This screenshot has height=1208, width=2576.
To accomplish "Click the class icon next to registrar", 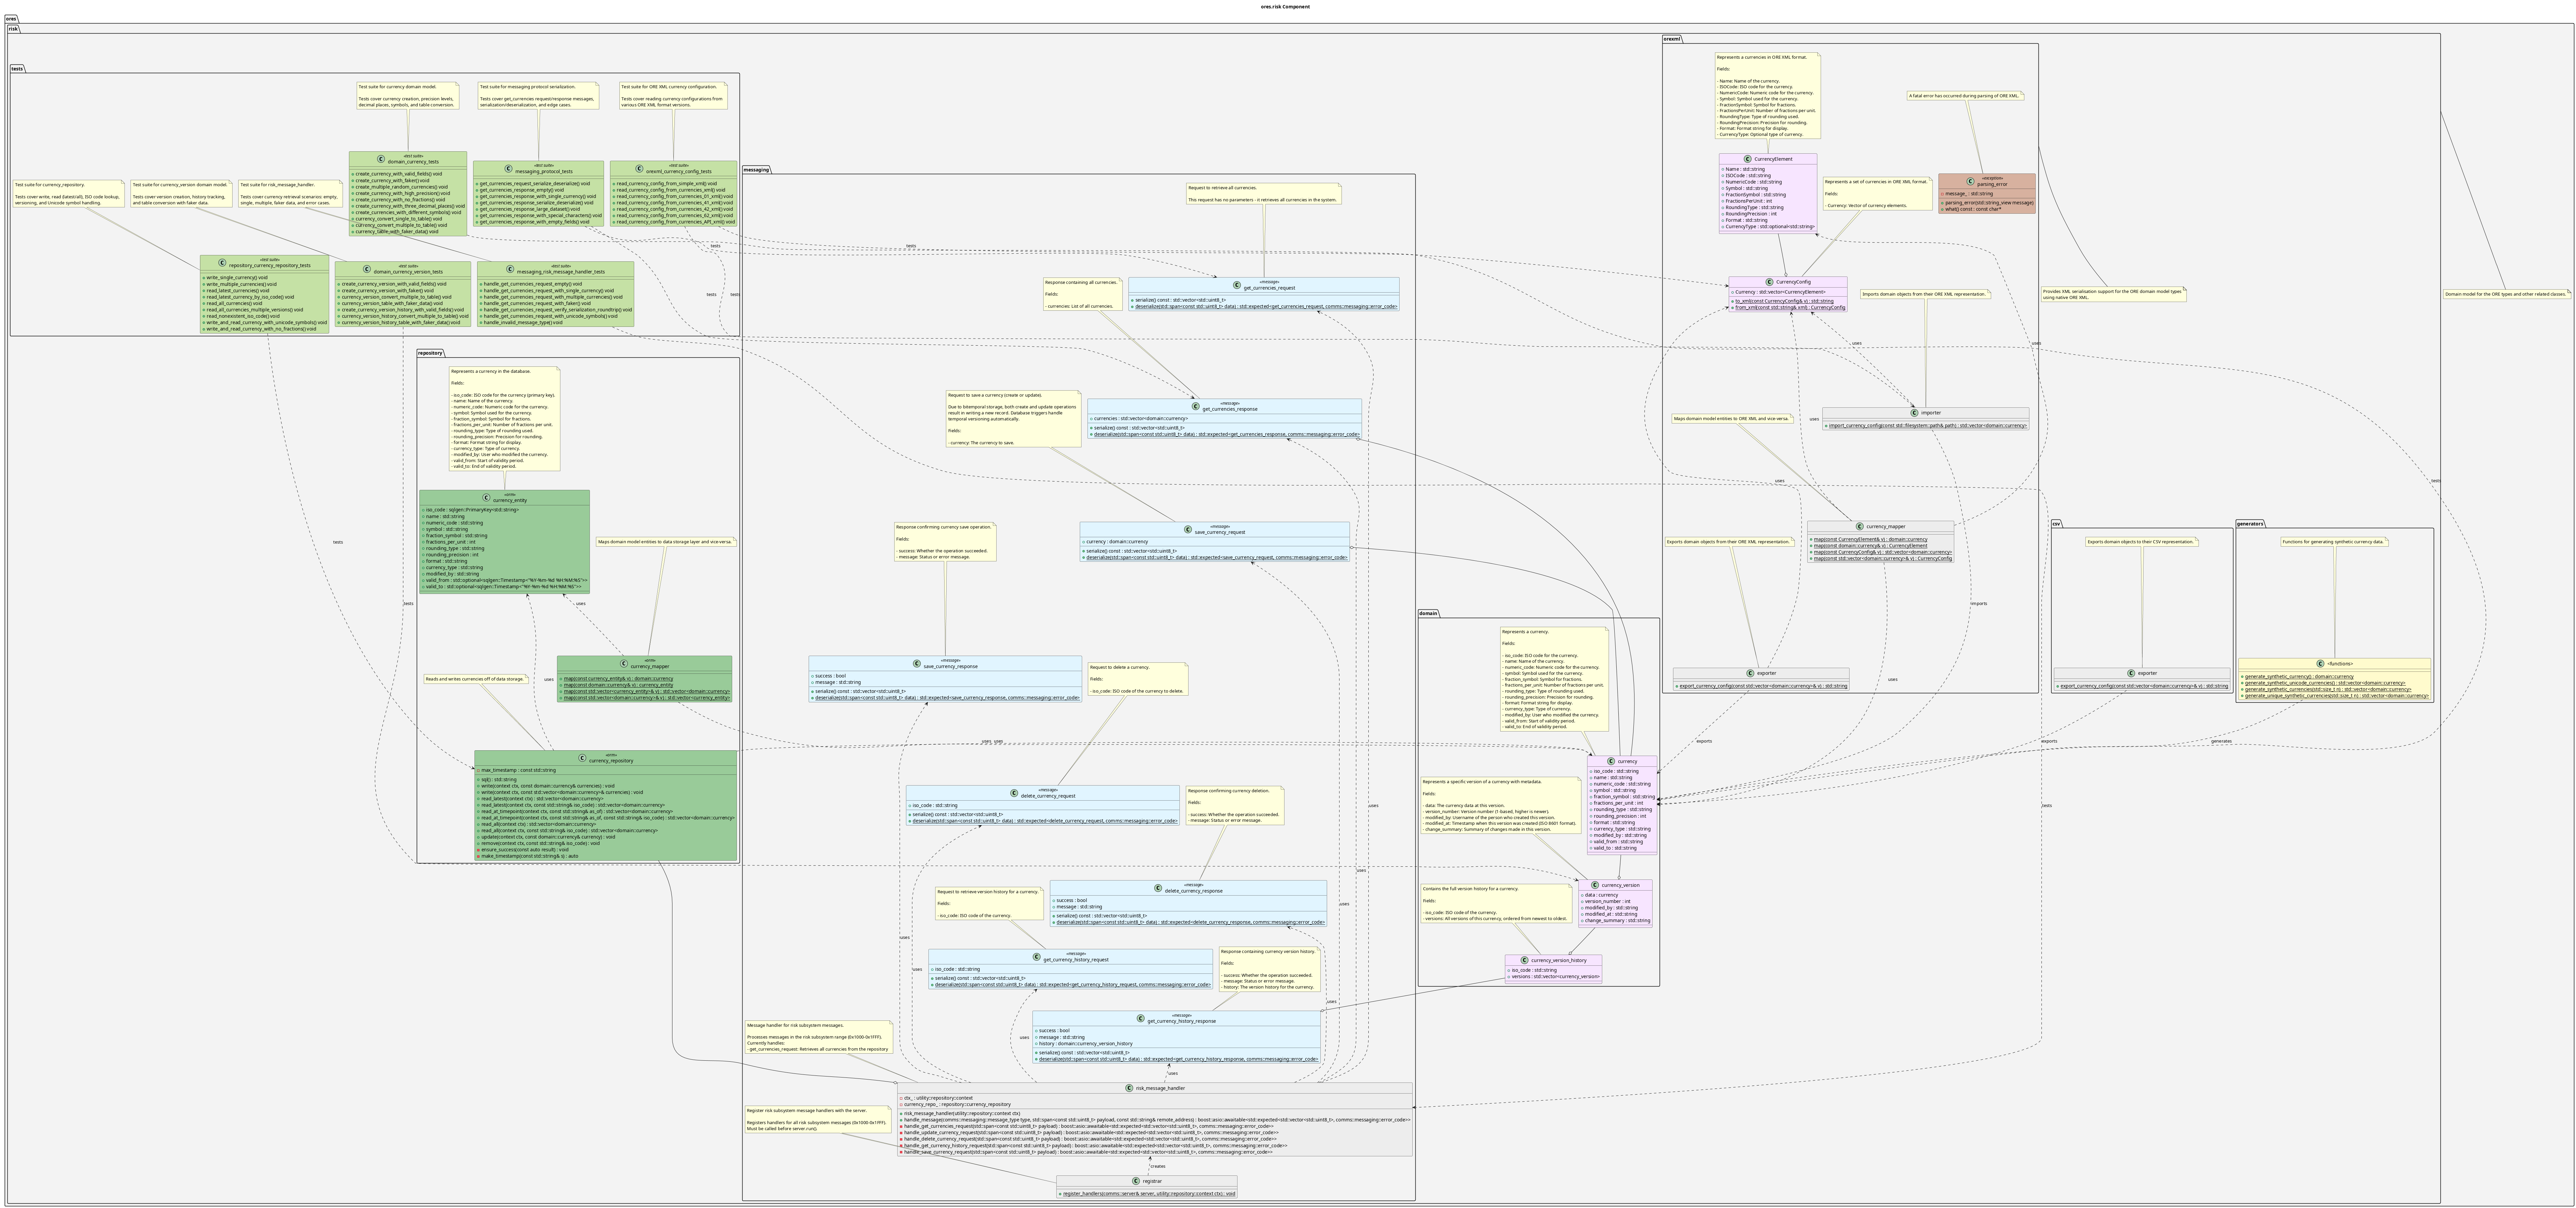I will [x=1136, y=1181].
